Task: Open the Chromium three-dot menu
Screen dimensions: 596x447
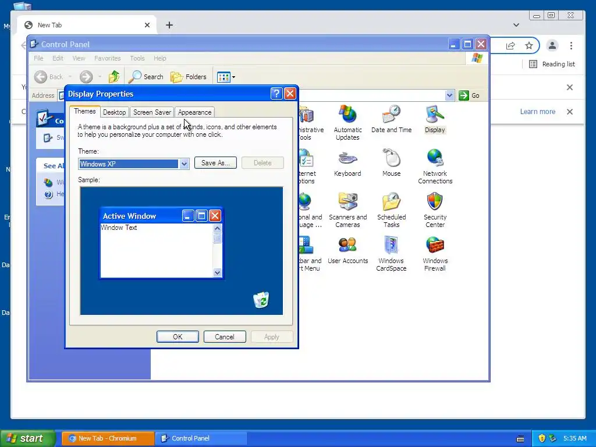Action: click(x=571, y=45)
